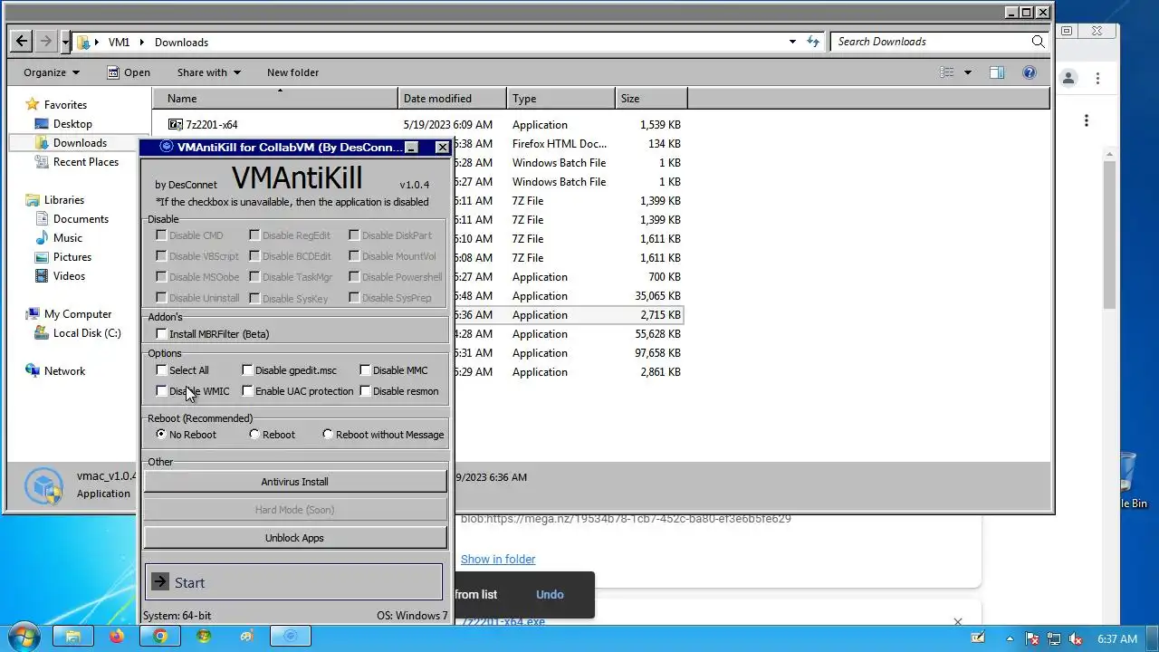Click Open in the Explorer toolbar
Viewport: 1159px width, 652px height.
(x=129, y=72)
